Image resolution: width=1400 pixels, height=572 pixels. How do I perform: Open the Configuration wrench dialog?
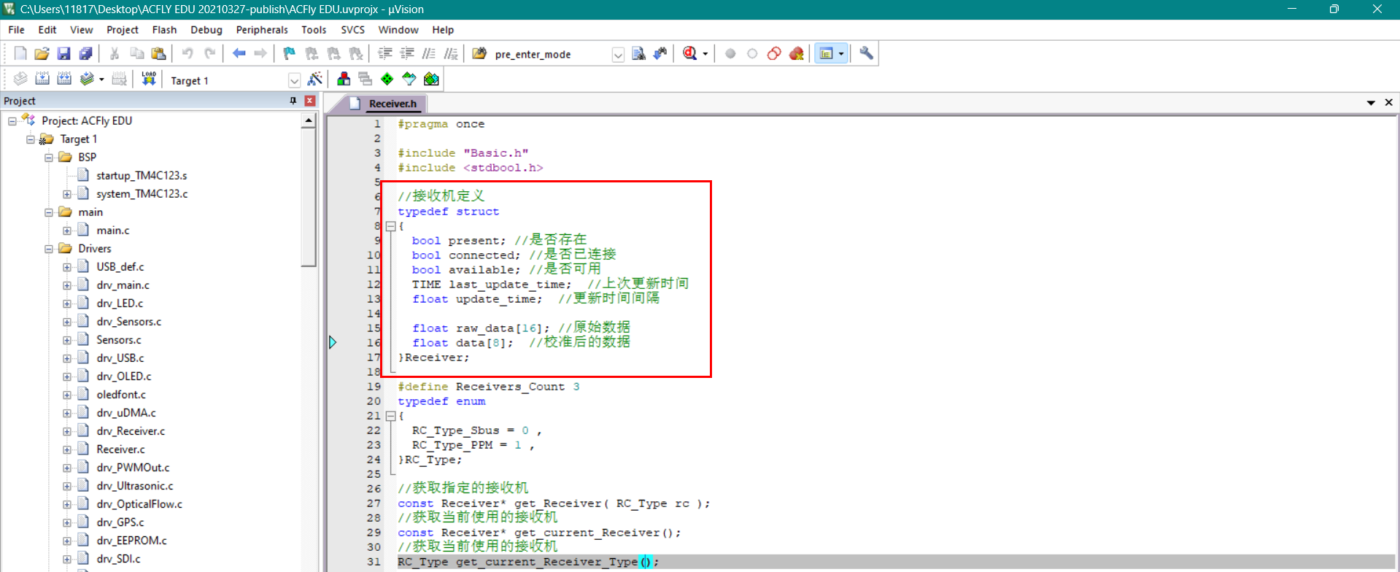coord(866,53)
